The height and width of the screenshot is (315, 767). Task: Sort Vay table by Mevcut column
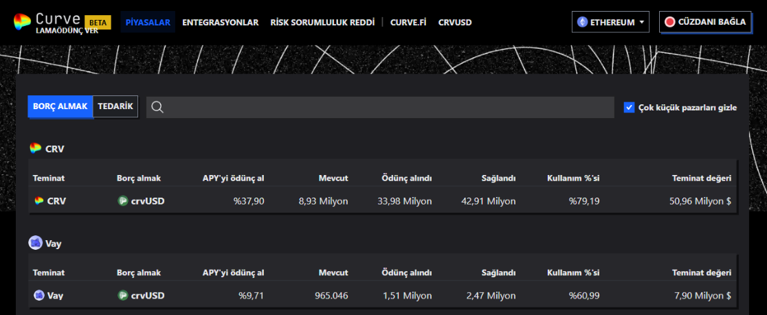[333, 272]
